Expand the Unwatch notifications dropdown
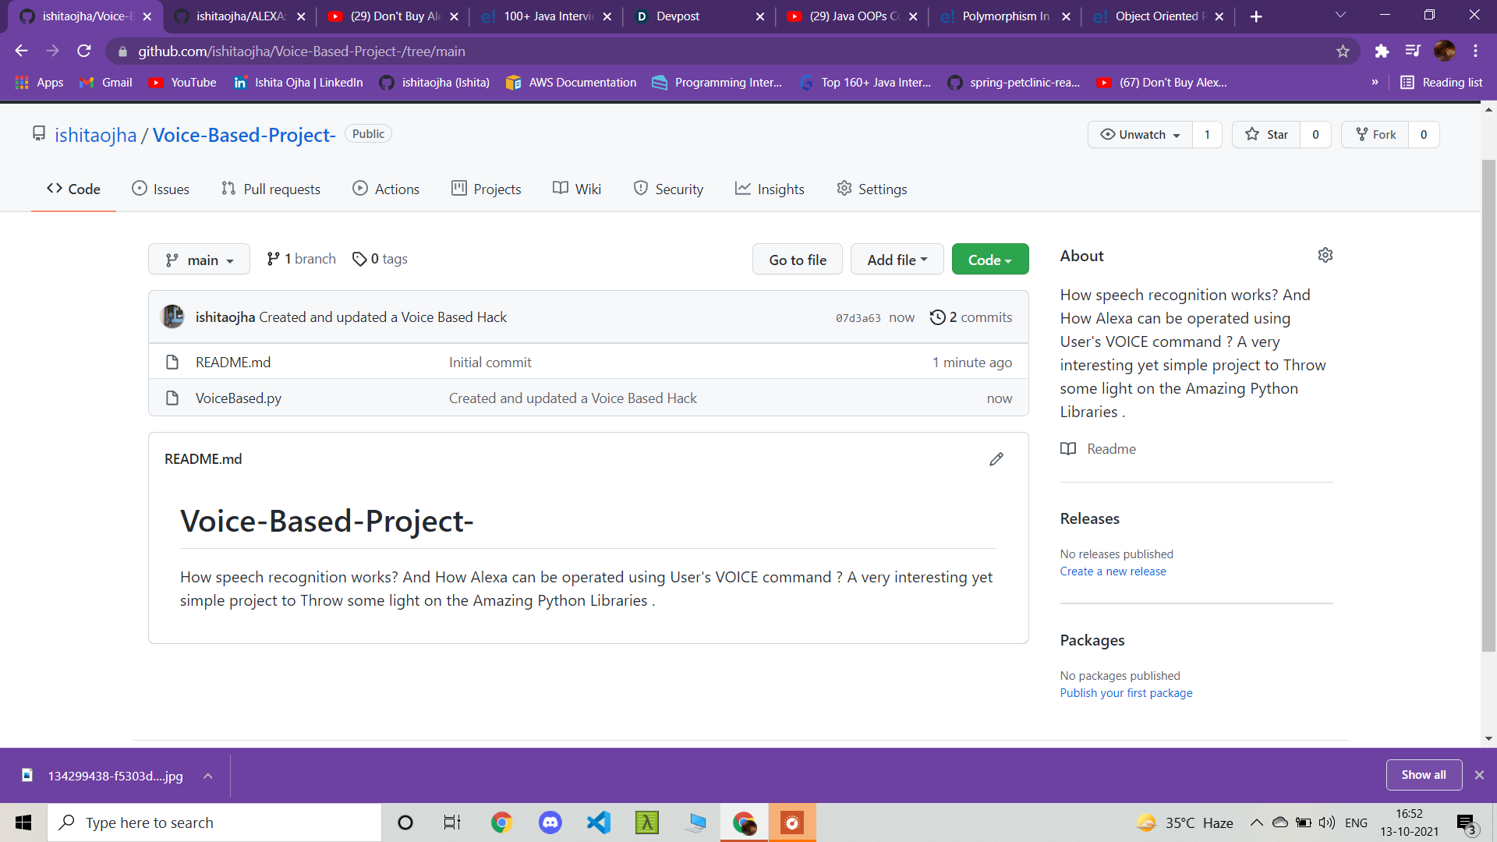 point(1141,135)
